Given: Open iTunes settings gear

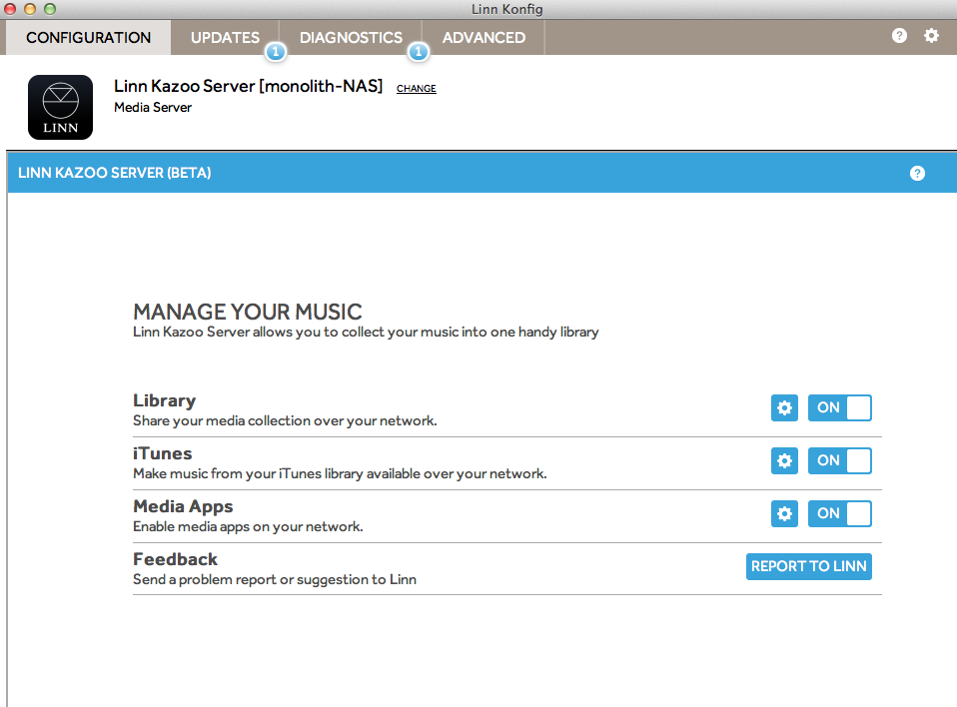Looking at the screenshot, I should [x=784, y=460].
